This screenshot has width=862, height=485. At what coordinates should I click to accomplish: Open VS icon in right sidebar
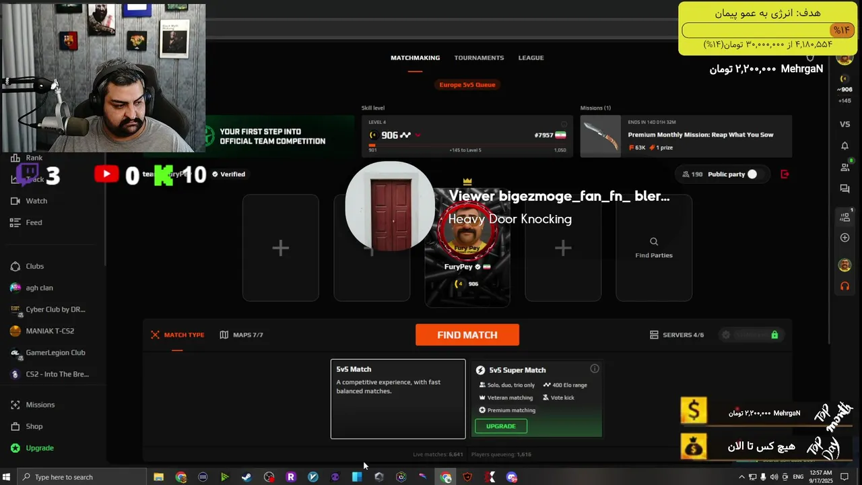pos(844,124)
